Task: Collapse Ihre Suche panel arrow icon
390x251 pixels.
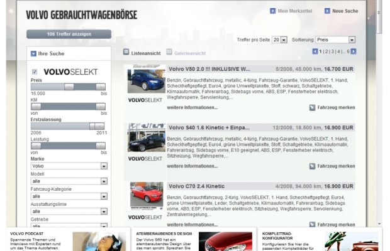Action: 33,53
